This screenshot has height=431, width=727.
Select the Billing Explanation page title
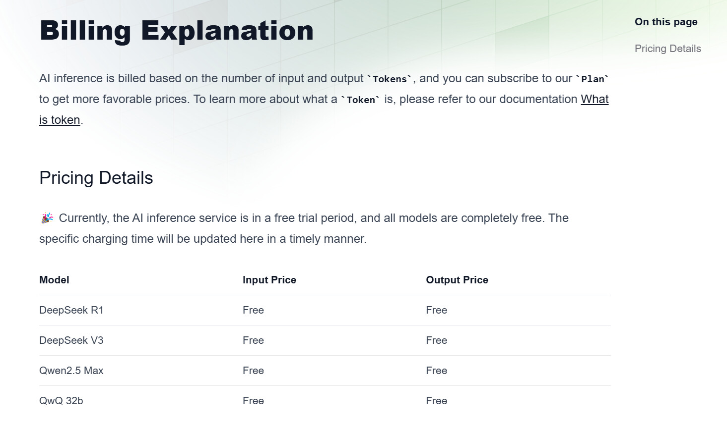click(x=177, y=30)
